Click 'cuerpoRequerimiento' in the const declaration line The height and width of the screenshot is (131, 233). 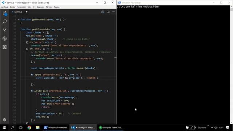pos(51,68)
